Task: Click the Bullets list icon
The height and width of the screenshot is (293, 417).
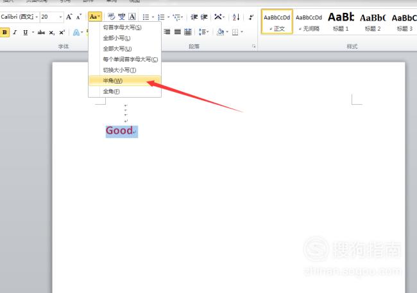Action: [146, 17]
